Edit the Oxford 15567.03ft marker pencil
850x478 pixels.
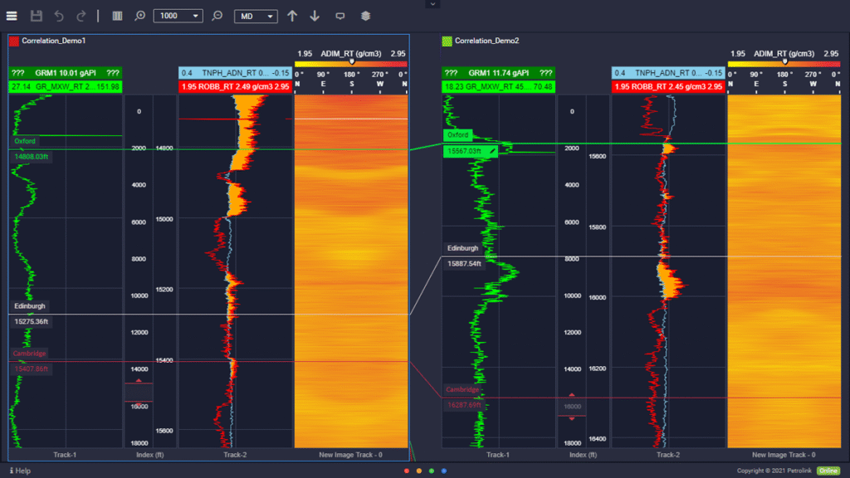pos(493,151)
